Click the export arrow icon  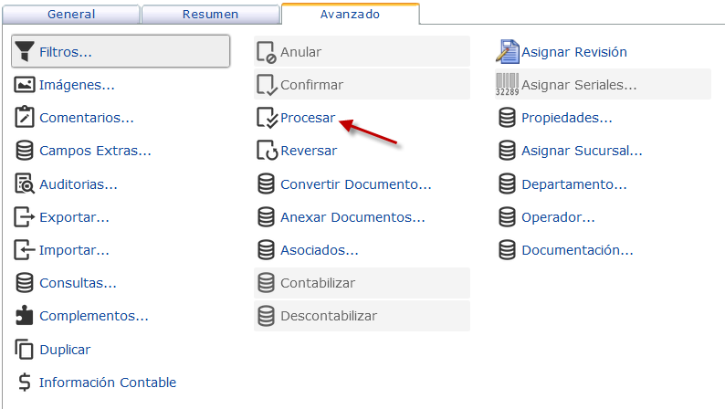click(x=25, y=217)
